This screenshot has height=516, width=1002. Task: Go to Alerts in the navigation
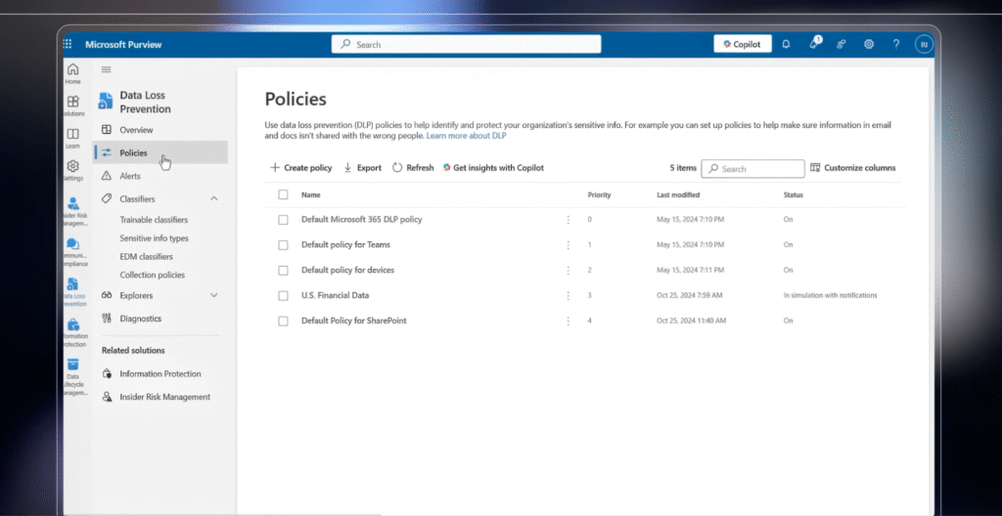[x=129, y=176]
